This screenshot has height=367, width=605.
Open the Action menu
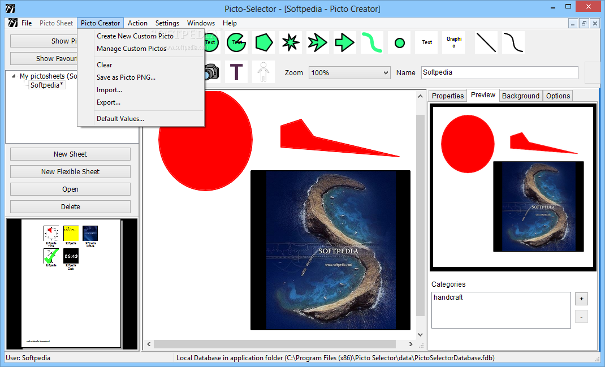137,23
